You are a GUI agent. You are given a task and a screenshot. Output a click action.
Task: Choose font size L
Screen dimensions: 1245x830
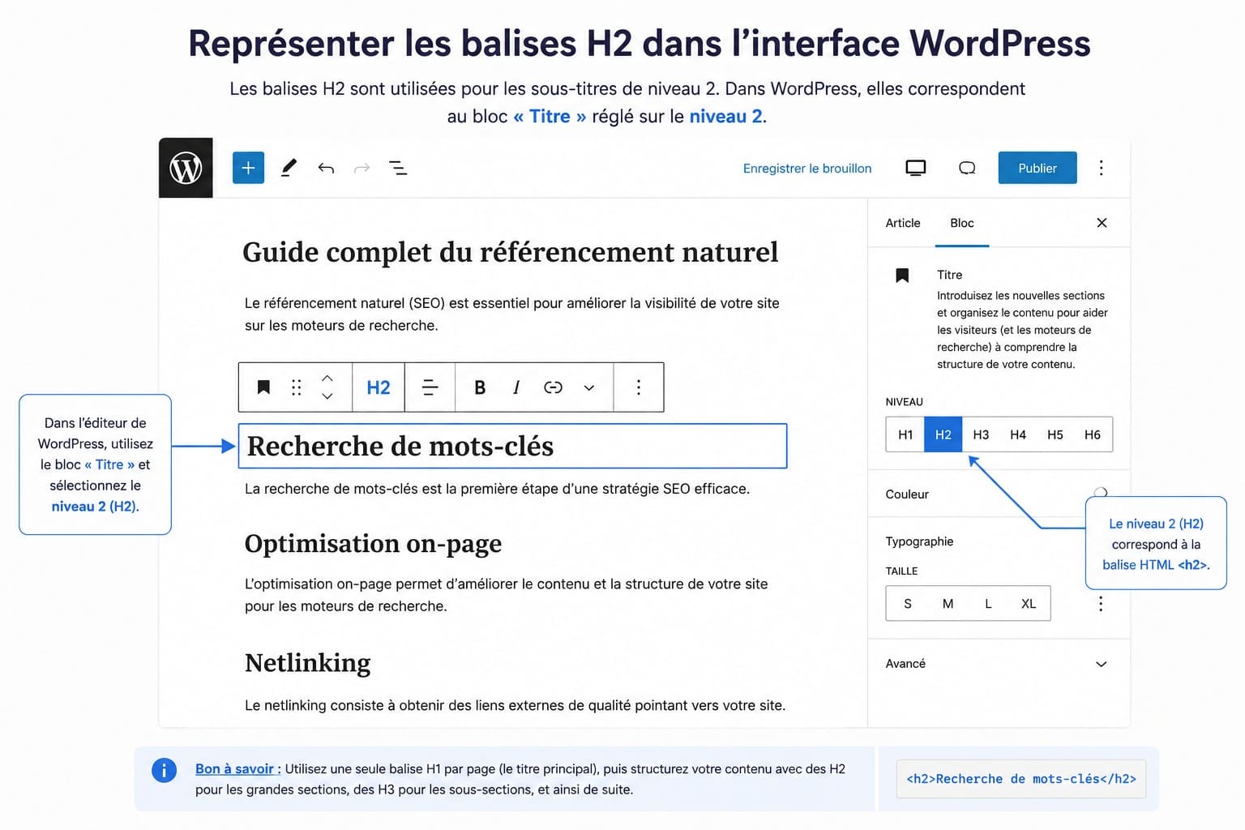(988, 604)
